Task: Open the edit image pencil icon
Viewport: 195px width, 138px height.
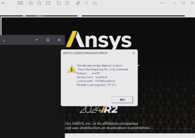Action: pyautogui.click(x=67, y=3)
